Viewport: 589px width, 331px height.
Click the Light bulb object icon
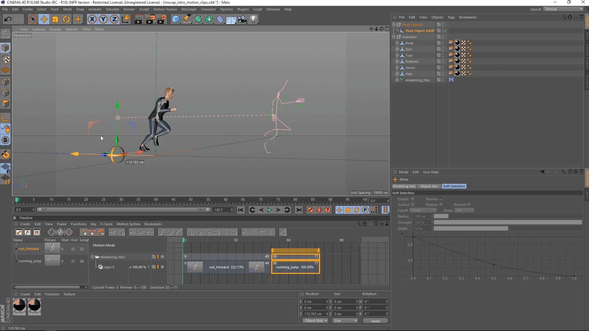point(253,19)
